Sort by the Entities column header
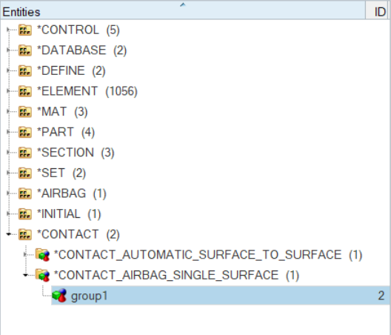This screenshot has width=391, height=335. tap(183, 10)
